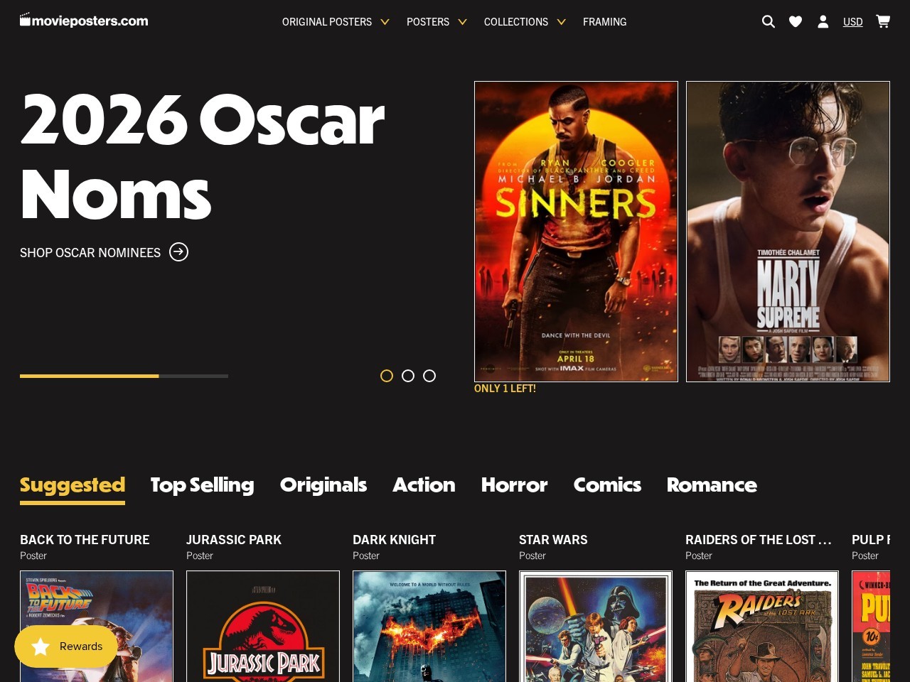This screenshot has width=910, height=682.
Task: Open the search icon
Action: coord(768,21)
